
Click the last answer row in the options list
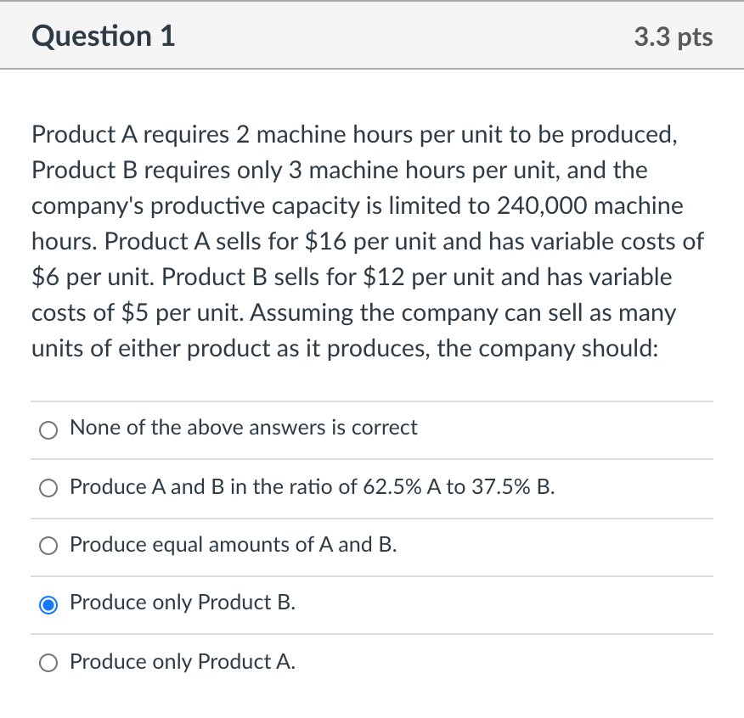372,662
